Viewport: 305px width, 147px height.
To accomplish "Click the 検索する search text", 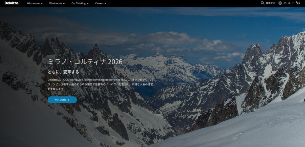I will click(270, 3).
